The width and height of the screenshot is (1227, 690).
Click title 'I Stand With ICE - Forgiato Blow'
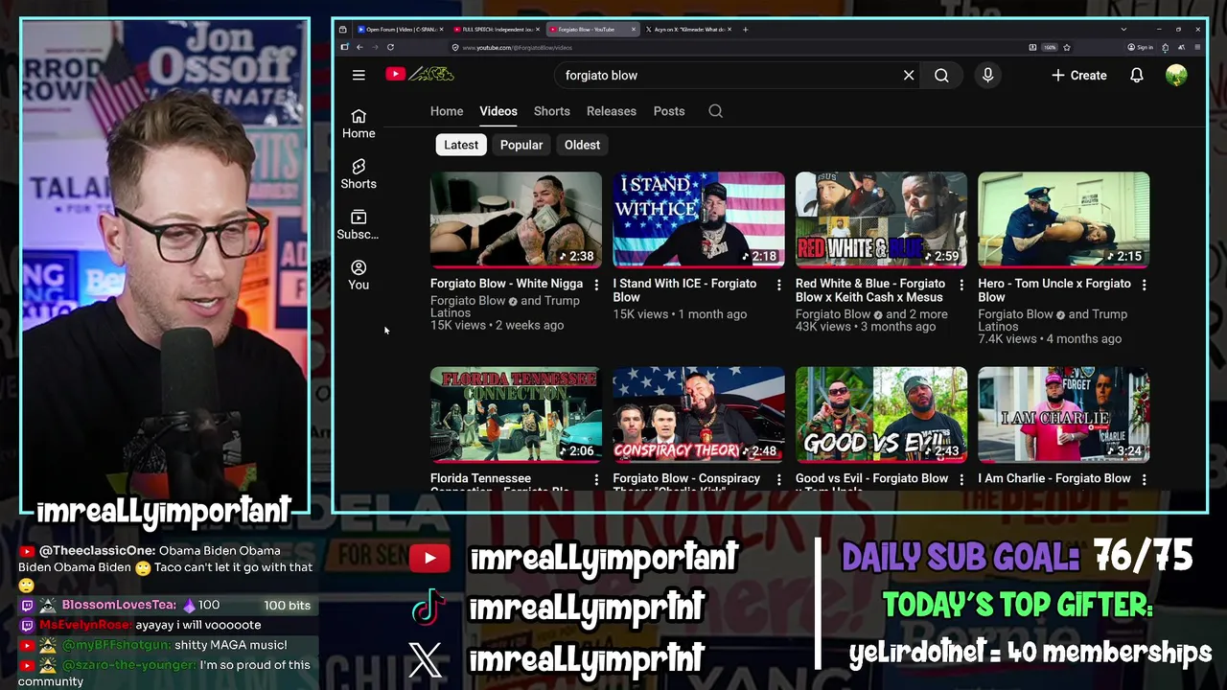(684, 290)
